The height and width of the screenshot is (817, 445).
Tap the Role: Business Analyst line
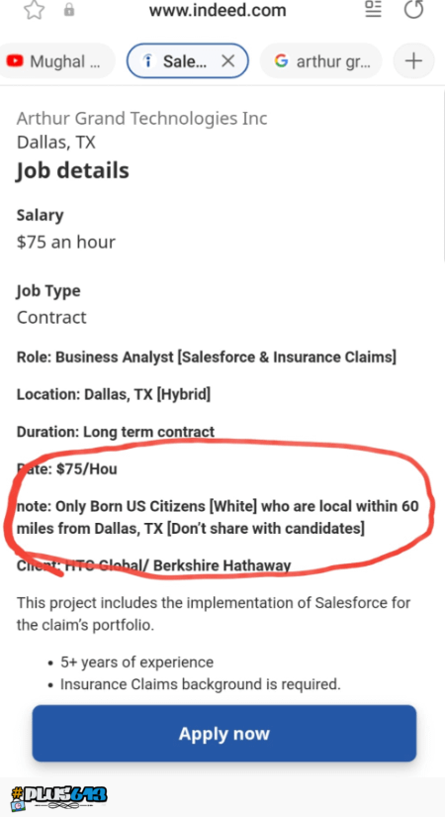coord(207,357)
